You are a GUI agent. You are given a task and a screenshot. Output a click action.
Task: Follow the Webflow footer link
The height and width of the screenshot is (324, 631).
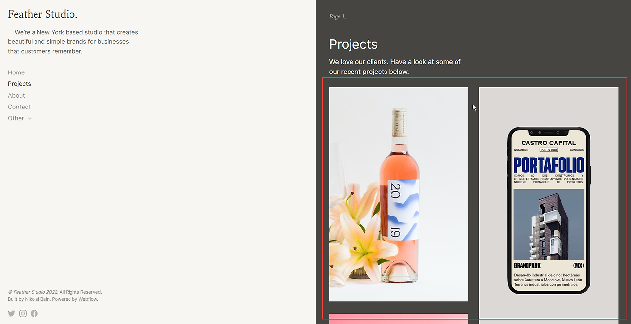pyautogui.click(x=88, y=299)
